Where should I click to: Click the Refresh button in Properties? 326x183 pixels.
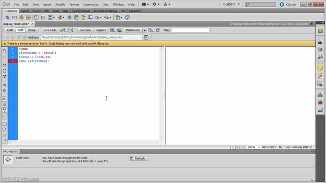point(138,158)
